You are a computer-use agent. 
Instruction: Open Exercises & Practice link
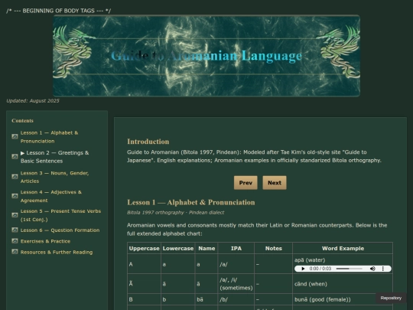point(45,241)
